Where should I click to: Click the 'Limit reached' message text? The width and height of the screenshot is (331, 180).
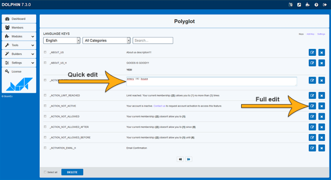coord(173,96)
